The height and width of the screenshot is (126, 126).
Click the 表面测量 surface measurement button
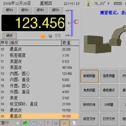pos(90,76)
